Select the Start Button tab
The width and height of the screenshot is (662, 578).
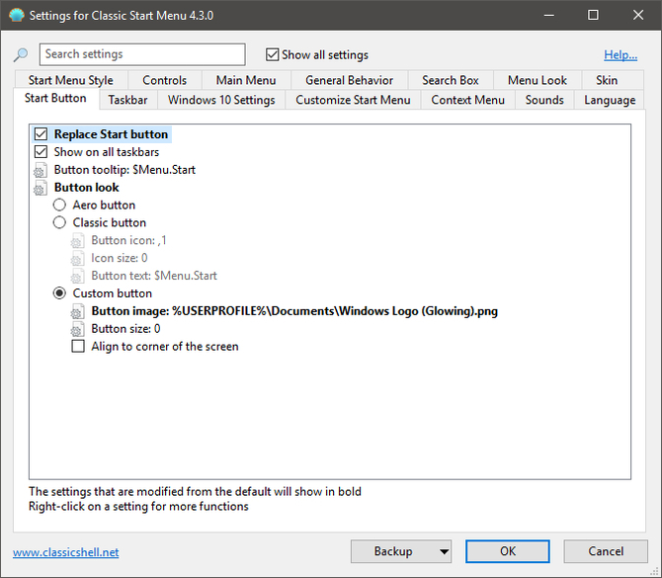[x=55, y=99]
